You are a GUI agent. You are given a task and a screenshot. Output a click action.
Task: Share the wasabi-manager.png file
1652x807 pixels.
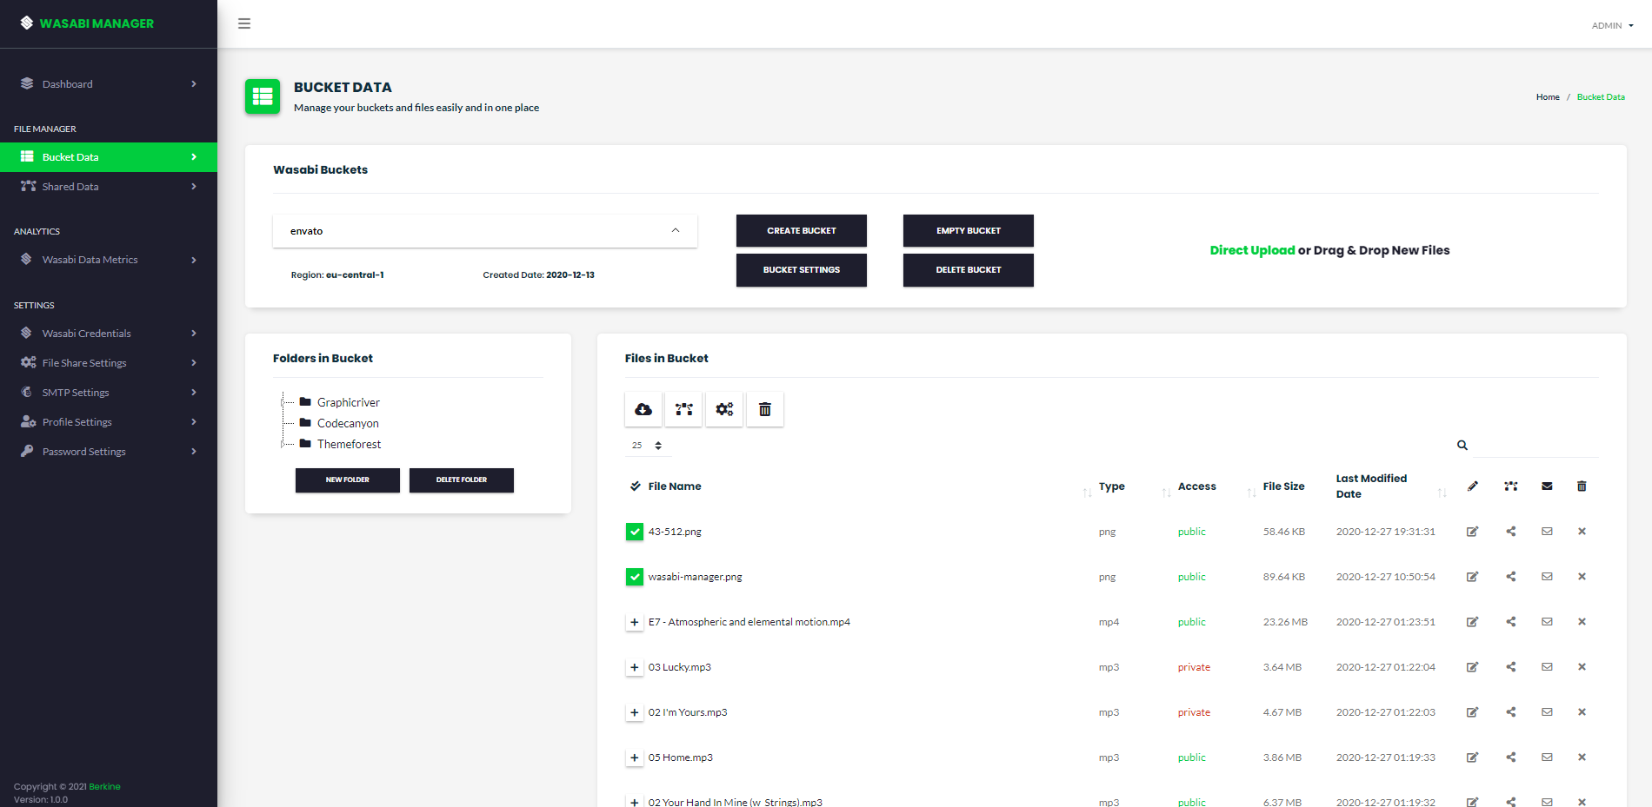tap(1511, 577)
